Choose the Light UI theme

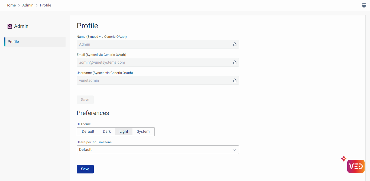pos(124,132)
